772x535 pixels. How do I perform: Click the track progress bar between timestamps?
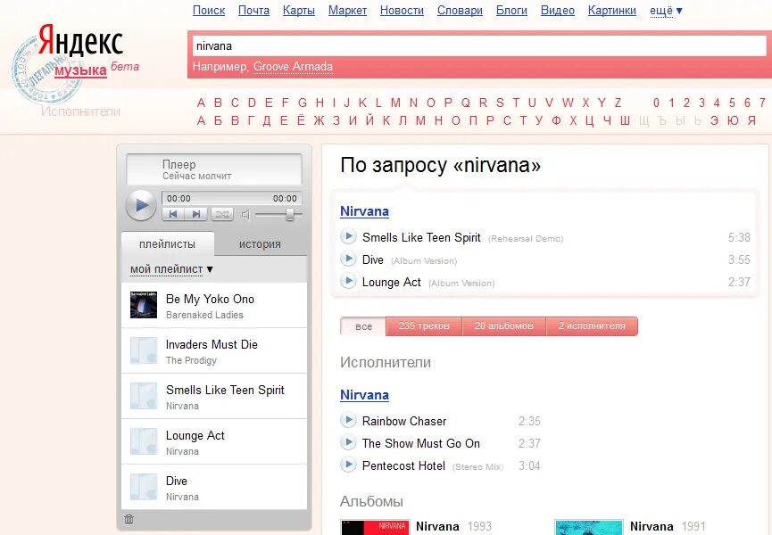[231, 198]
